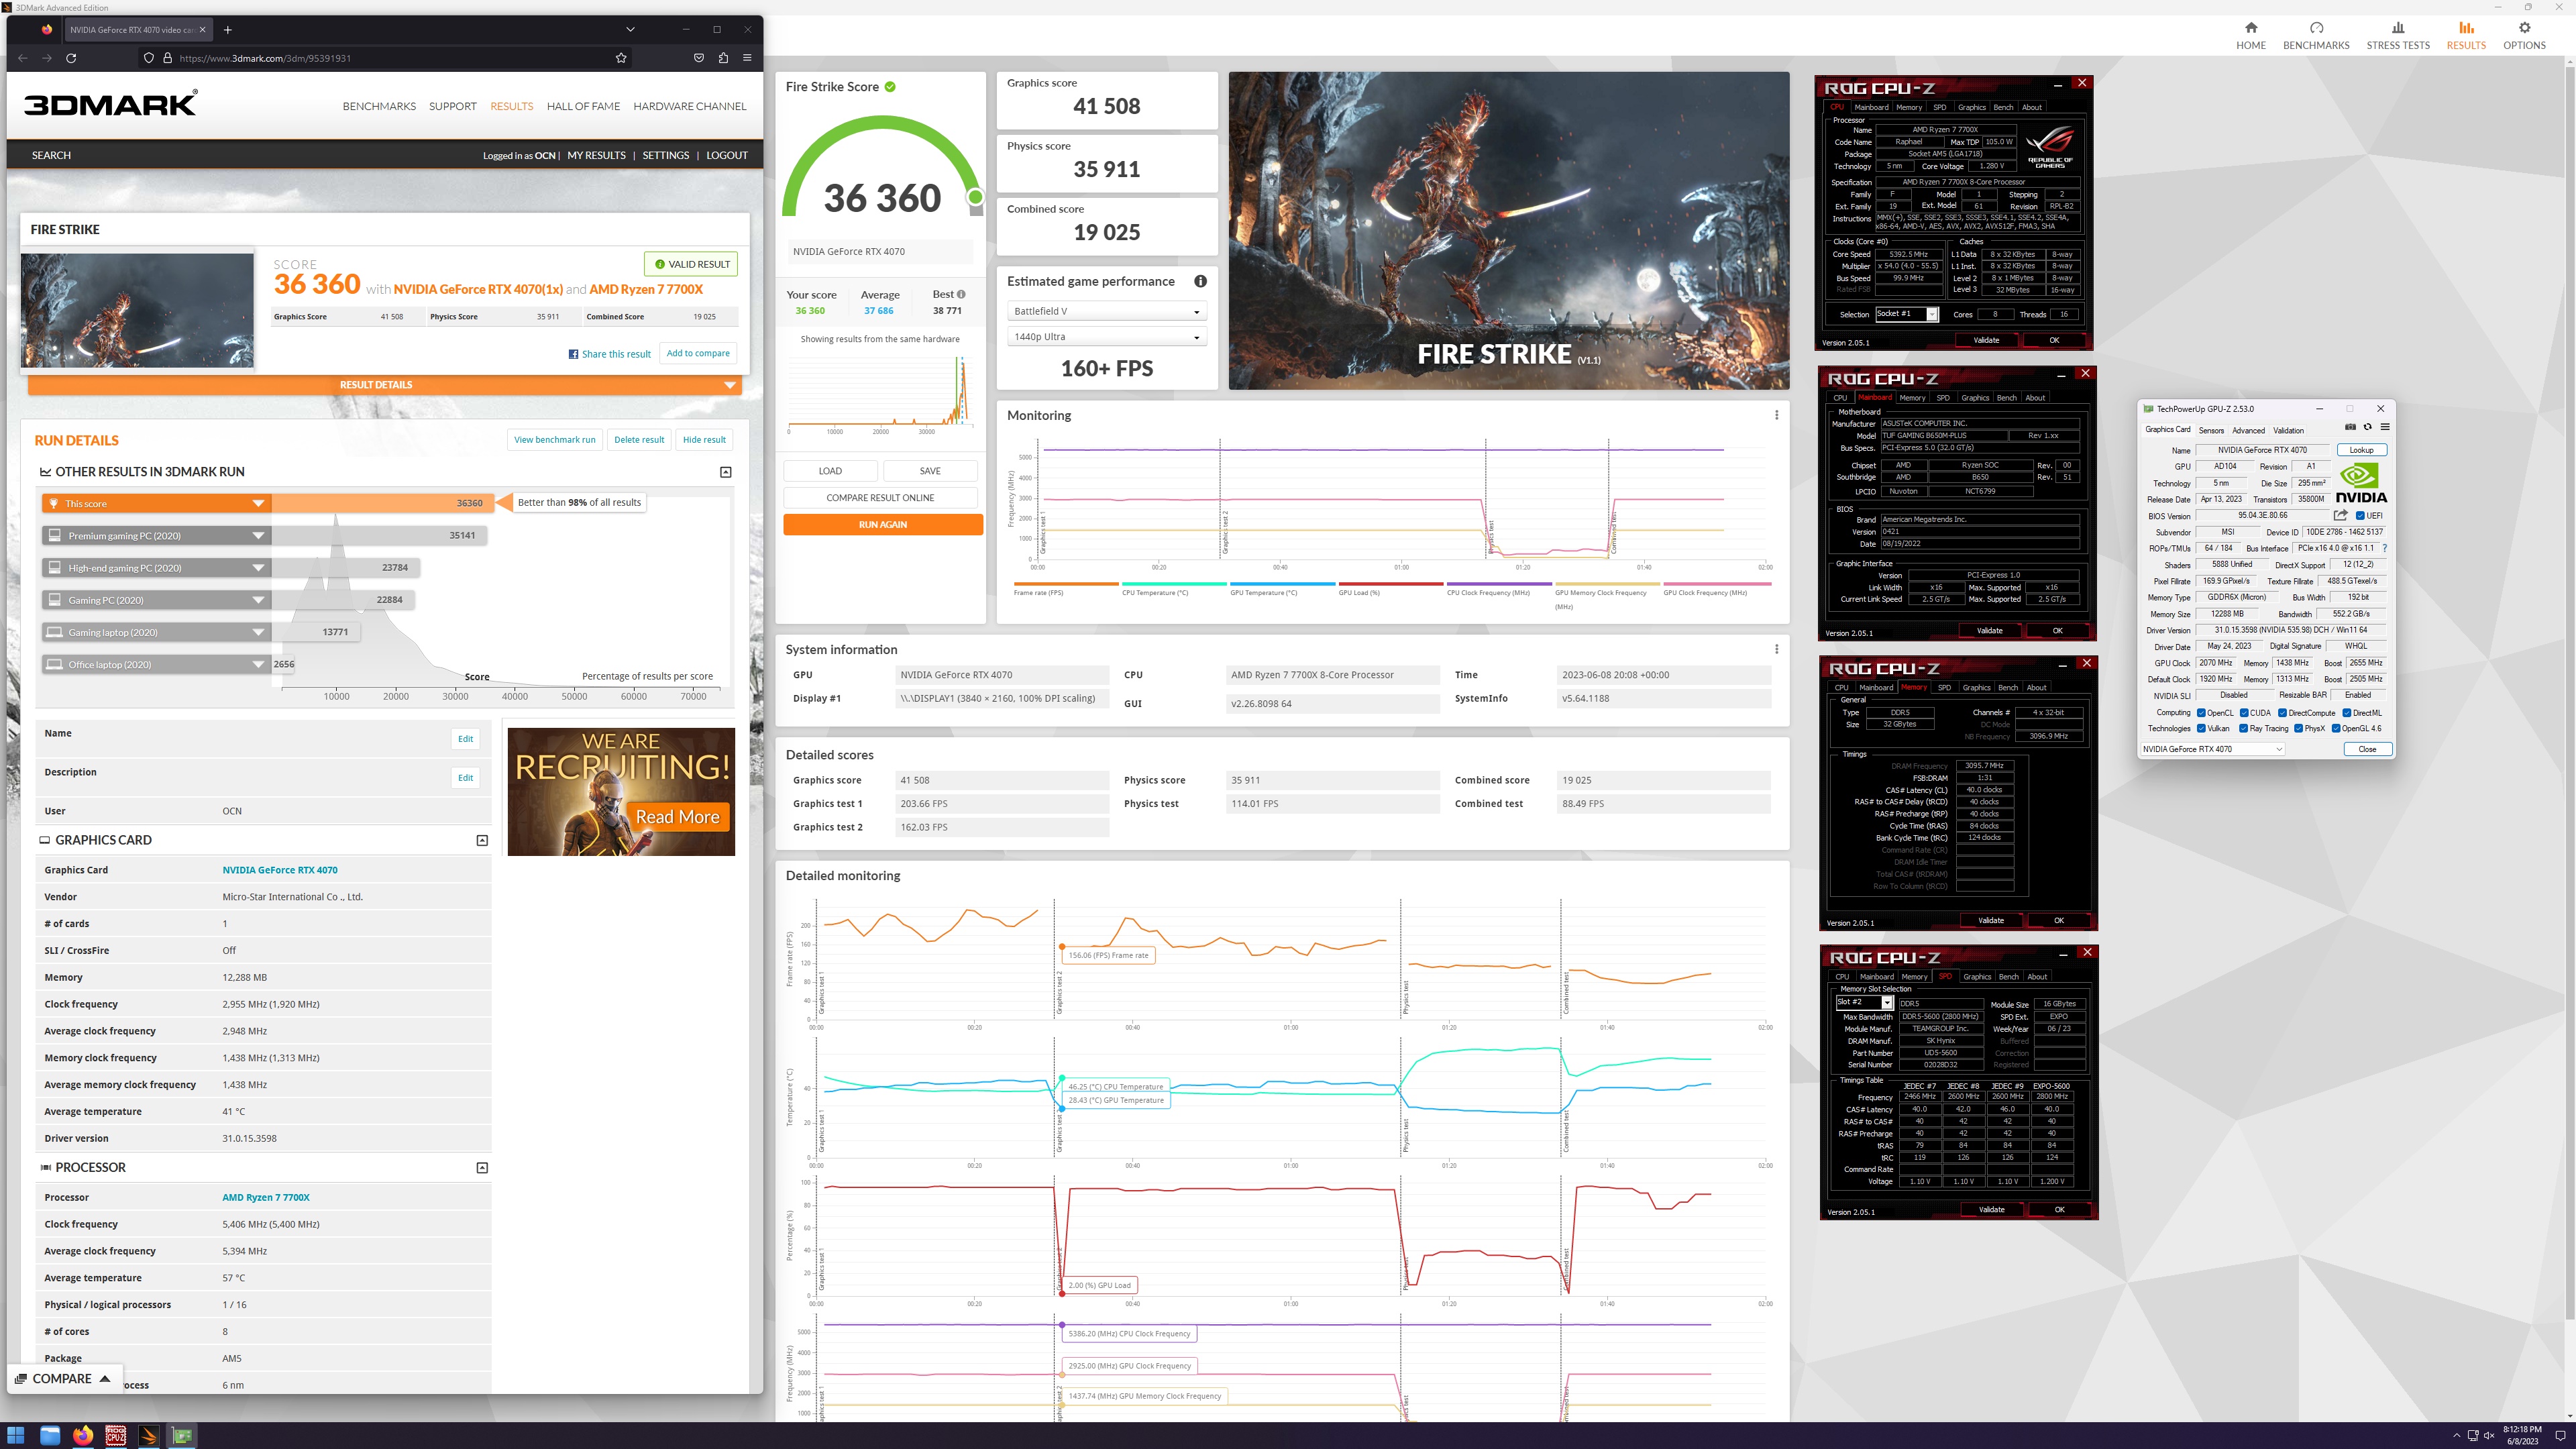Toggle the OpenCL checkbox in GPU-Z

pos(2201,713)
